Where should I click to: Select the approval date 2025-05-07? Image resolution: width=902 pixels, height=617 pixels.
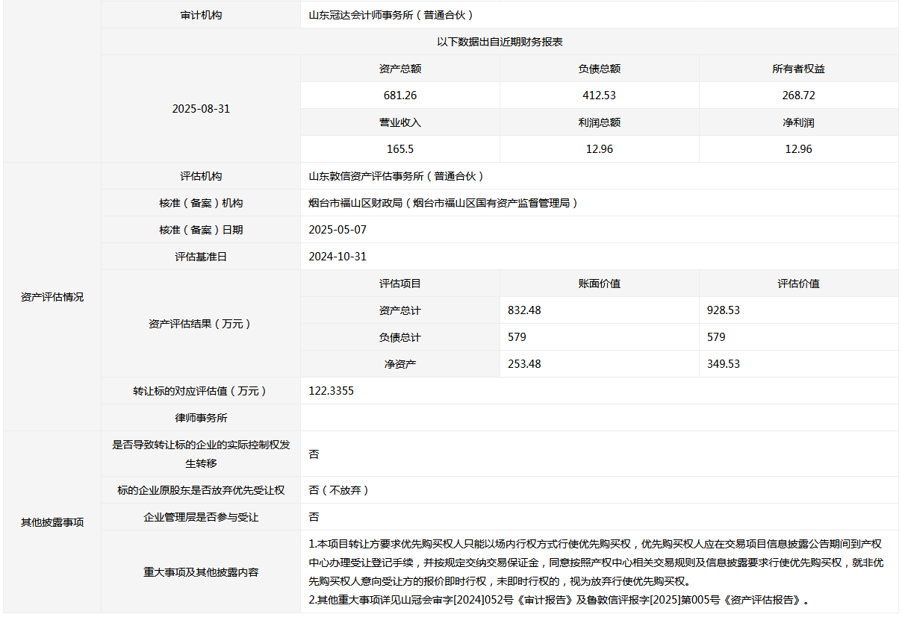[x=338, y=230]
